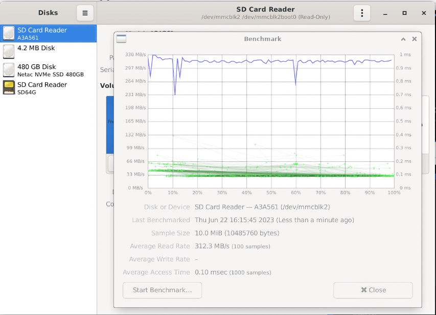436x315 pixels.
Task: Close Benchmark dialog with title bar X
Action: coord(415,39)
